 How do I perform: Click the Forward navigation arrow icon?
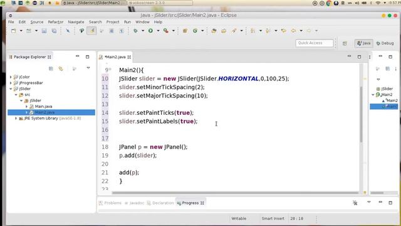pyautogui.click(x=309, y=31)
